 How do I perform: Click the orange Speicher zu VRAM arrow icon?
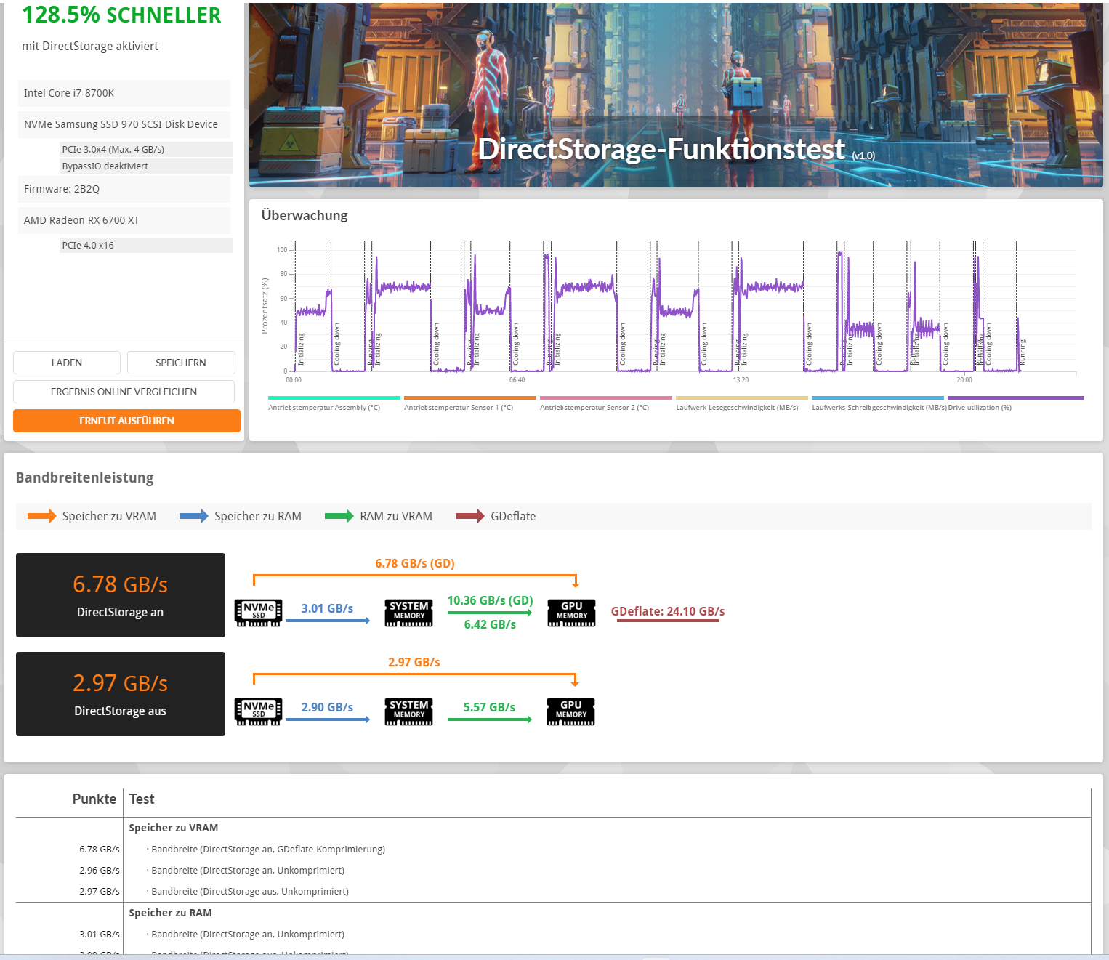(x=41, y=516)
